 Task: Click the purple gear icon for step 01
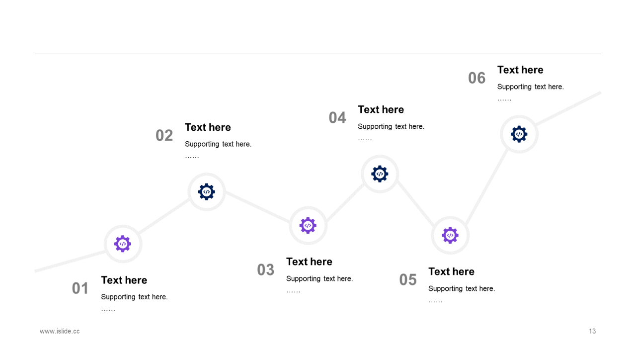click(x=123, y=244)
